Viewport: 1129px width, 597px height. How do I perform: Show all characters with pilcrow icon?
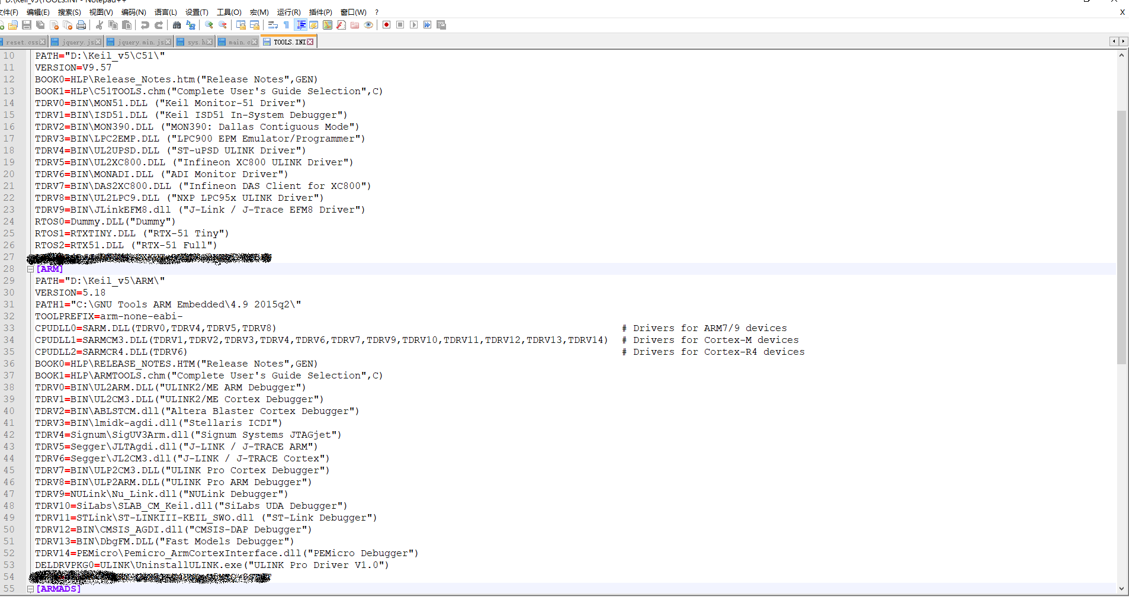pyautogui.click(x=287, y=25)
